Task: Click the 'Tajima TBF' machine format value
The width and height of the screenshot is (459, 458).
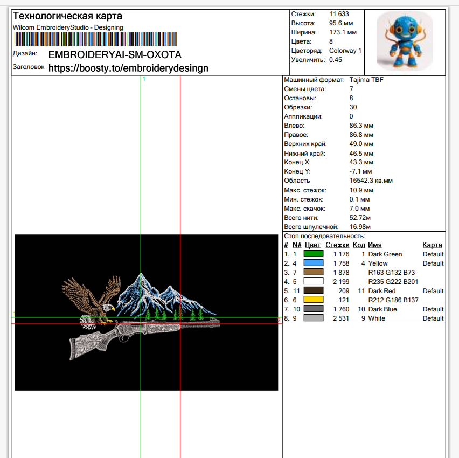Action: (x=366, y=80)
